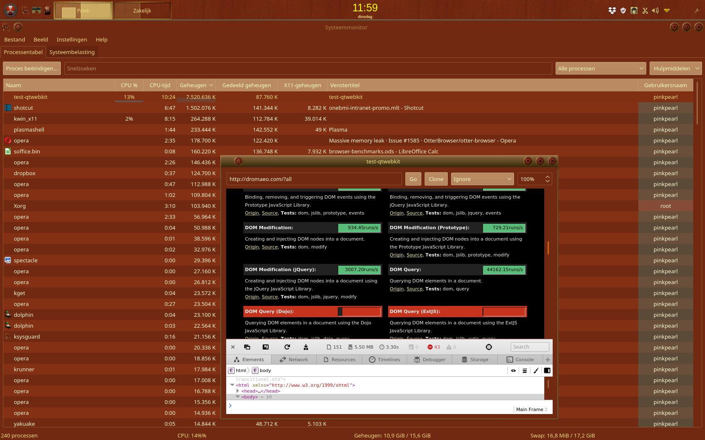Filter console output using the 43 errors badge
The height and width of the screenshot is (440, 705).
click(x=434, y=347)
